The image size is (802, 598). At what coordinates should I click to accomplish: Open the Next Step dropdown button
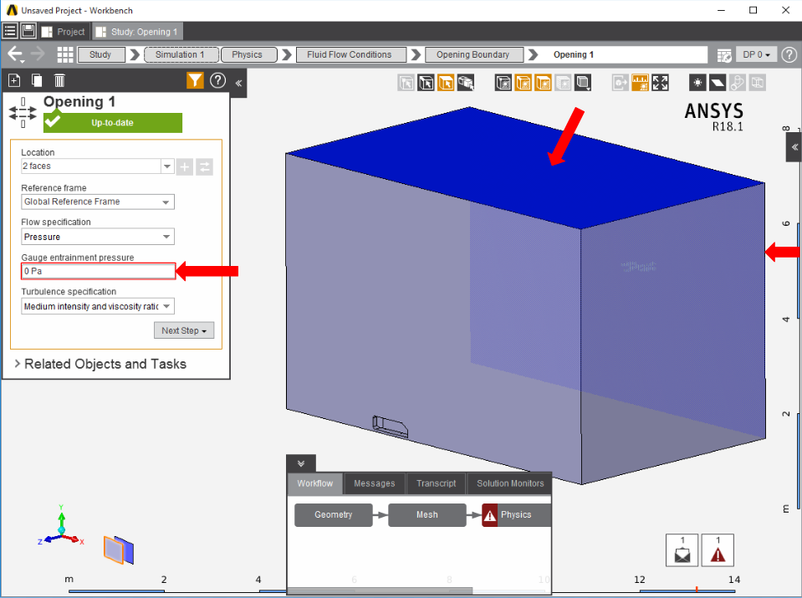tap(184, 330)
